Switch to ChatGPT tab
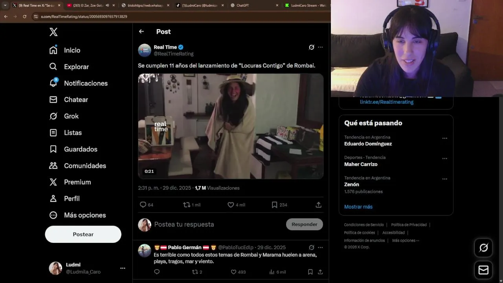The width and height of the screenshot is (503, 283). point(254,6)
